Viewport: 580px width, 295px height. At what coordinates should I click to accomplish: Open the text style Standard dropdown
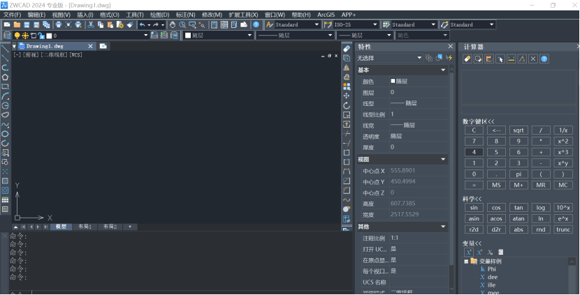point(317,24)
